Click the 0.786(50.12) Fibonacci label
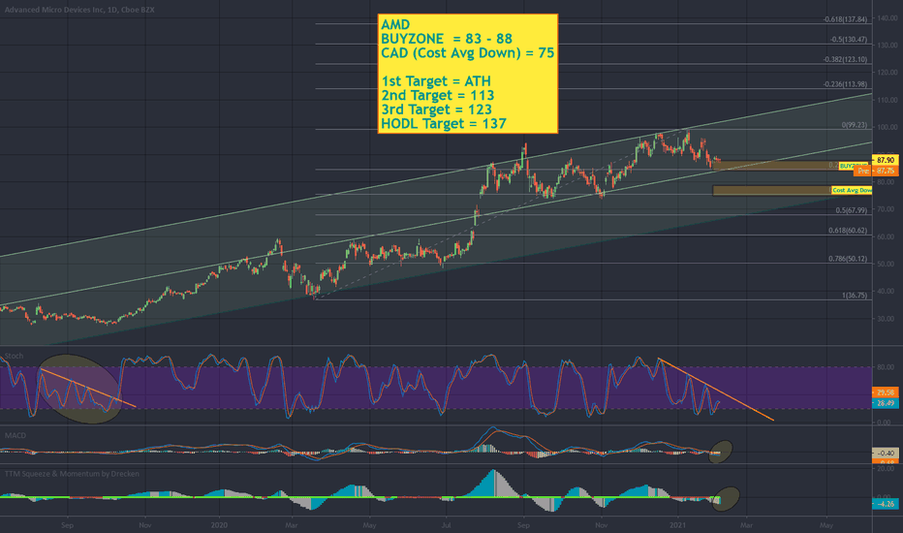This screenshot has height=533, width=903. point(848,259)
